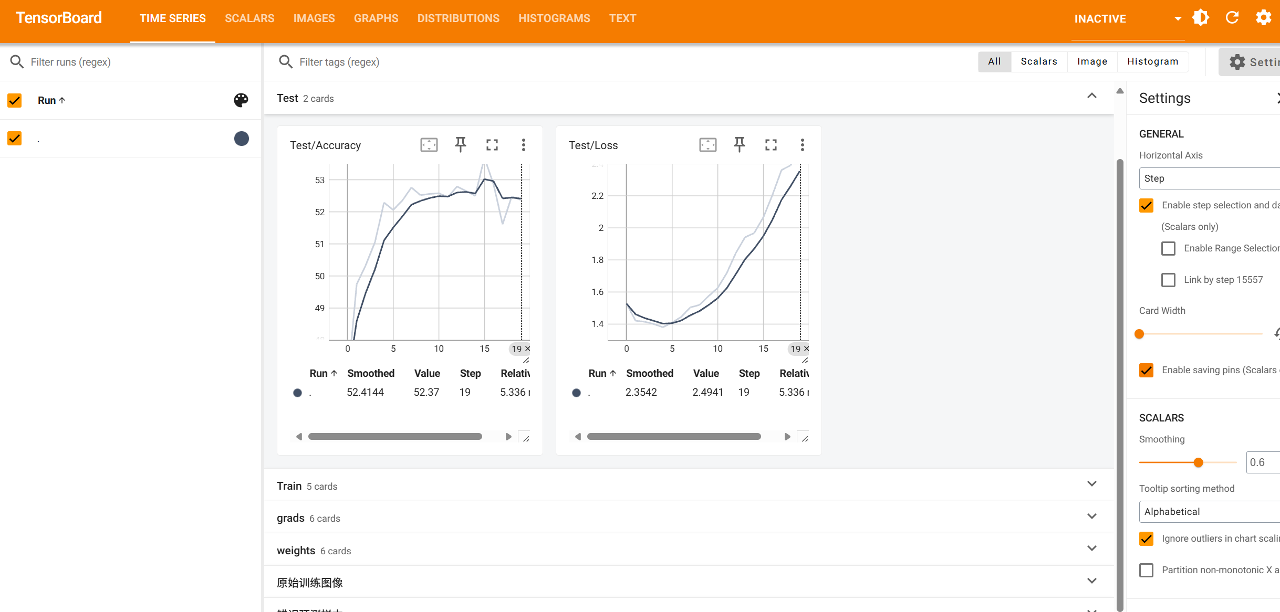Click Test/Loss table resize handle
This screenshot has width=1280, height=612.
click(805, 438)
